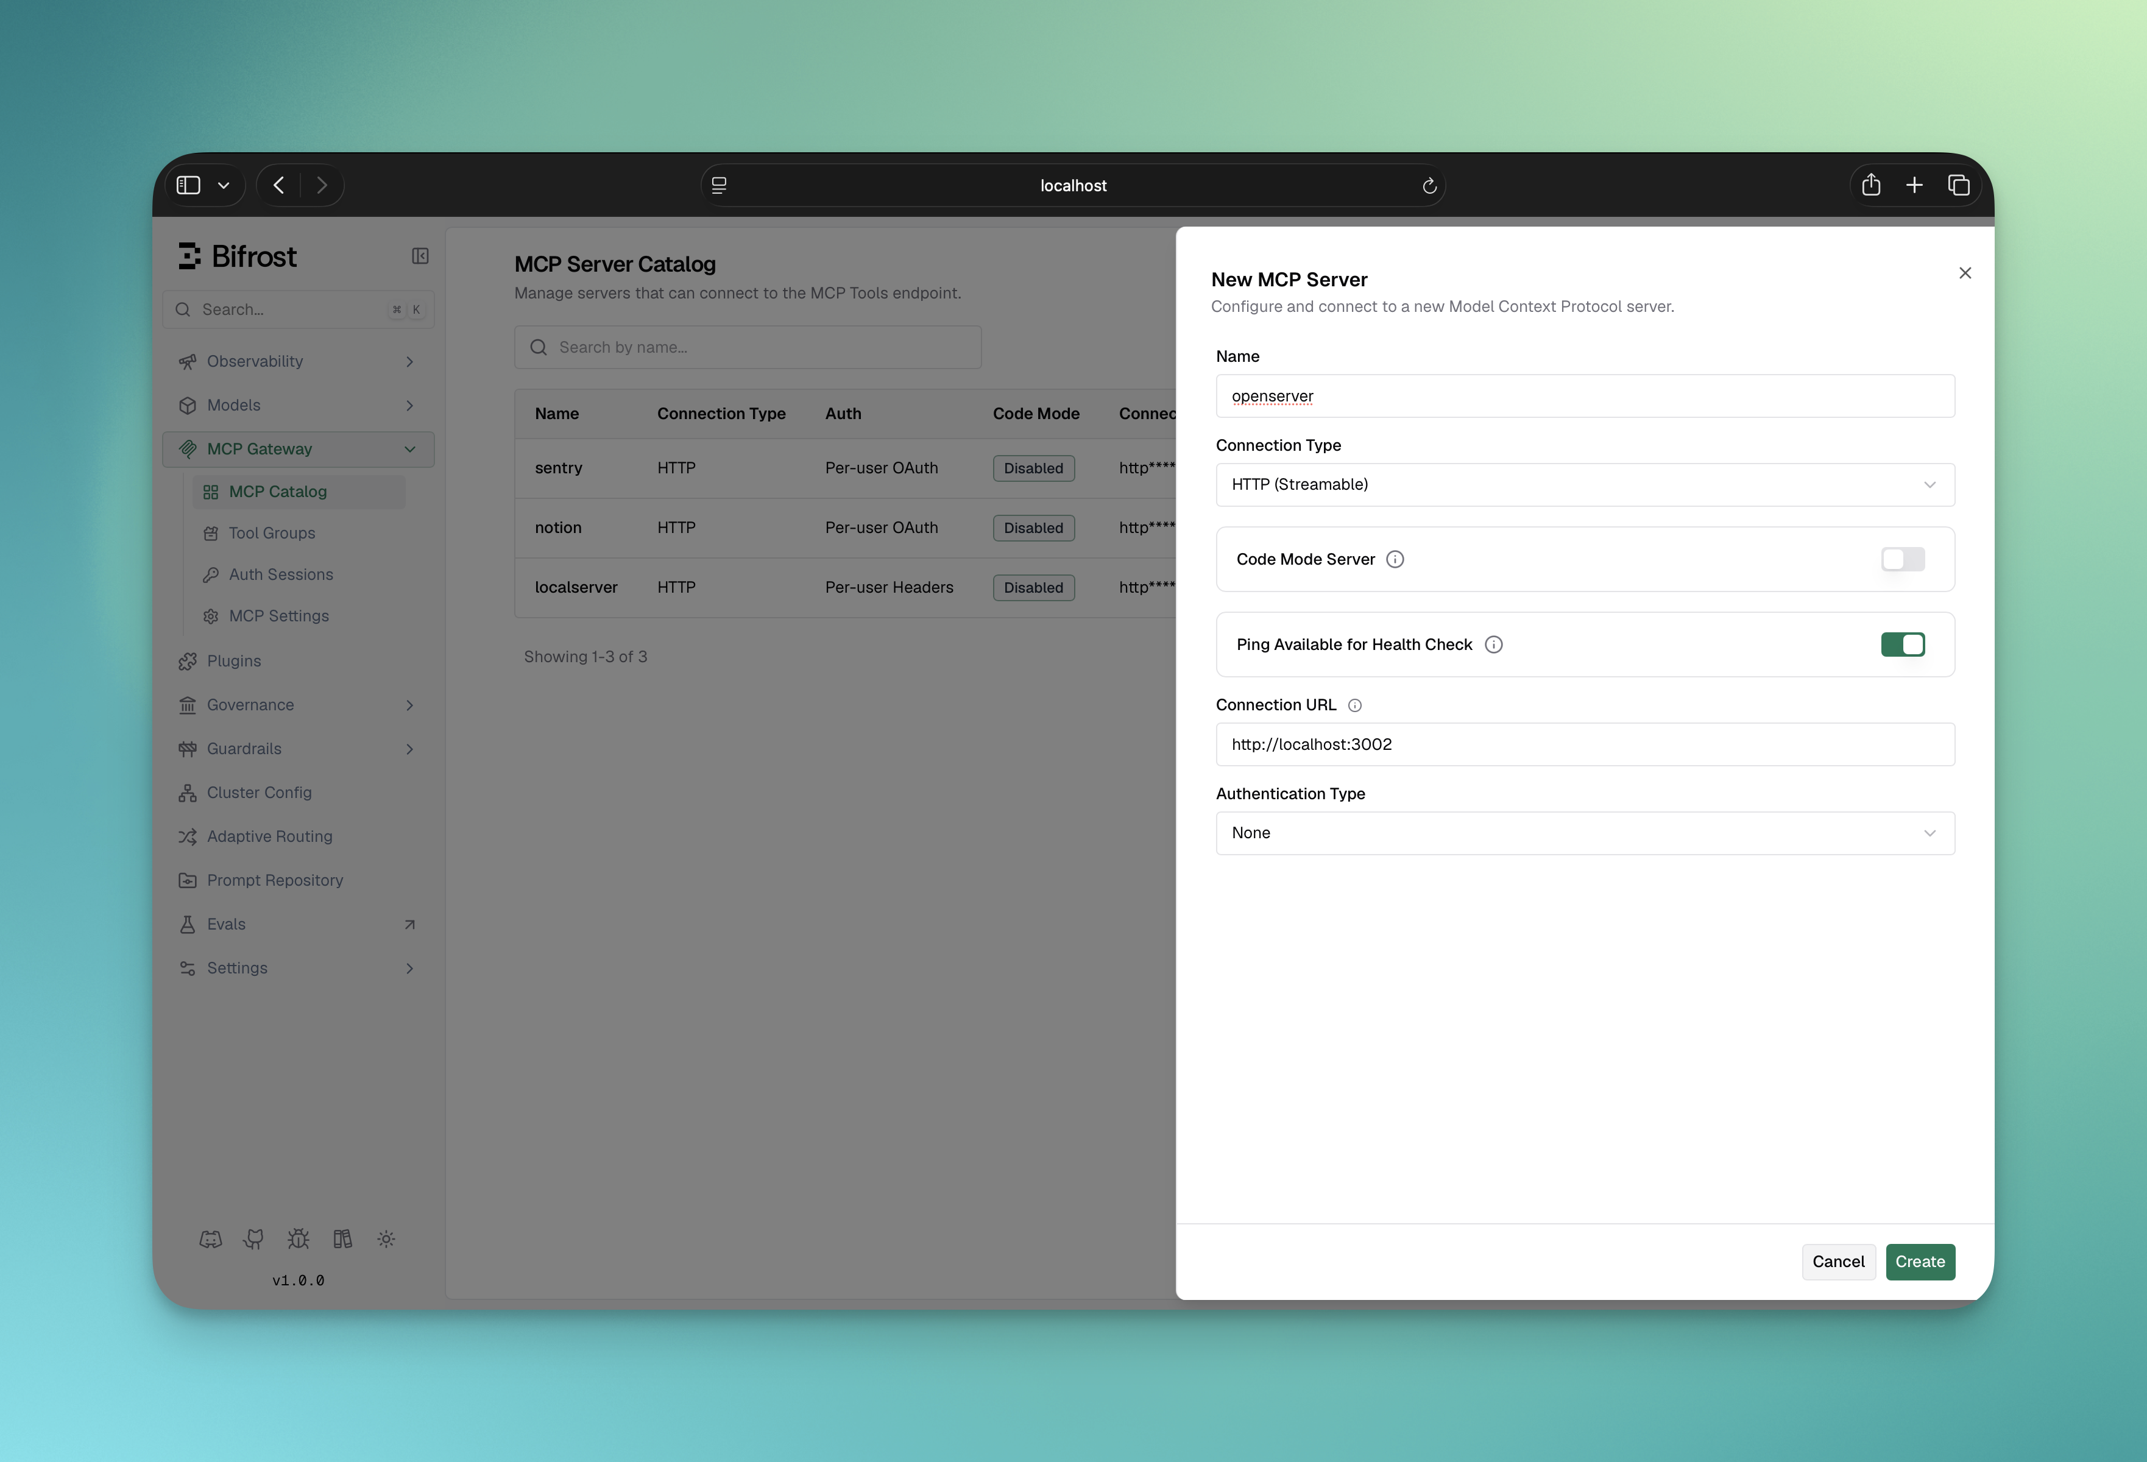The width and height of the screenshot is (2147, 1462).
Task: Click the Name input field
Action: click(1585, 396)
